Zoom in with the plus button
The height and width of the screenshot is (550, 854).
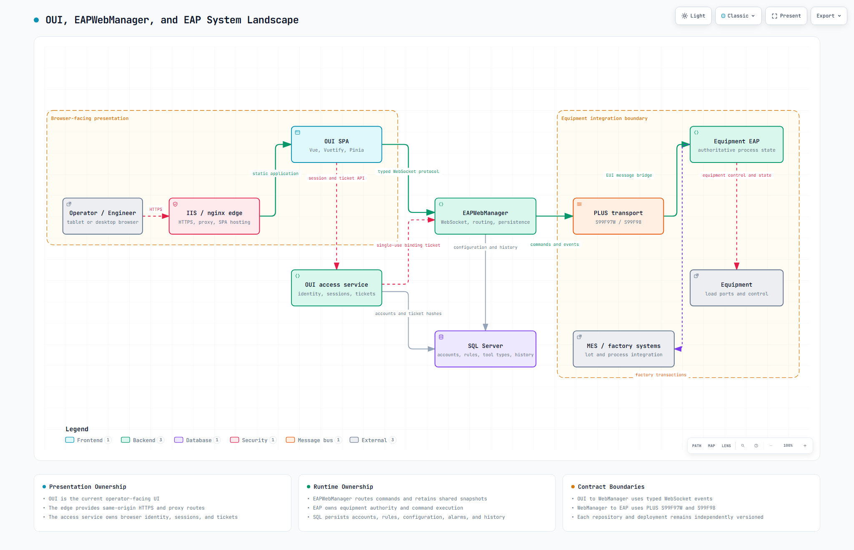point(805,446)
